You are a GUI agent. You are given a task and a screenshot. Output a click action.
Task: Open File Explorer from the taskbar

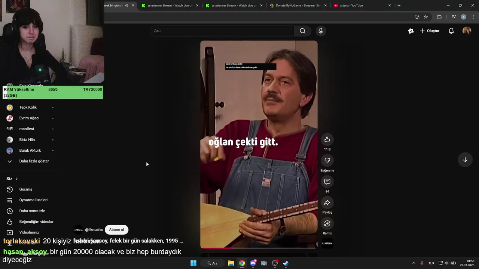[231, 263]
